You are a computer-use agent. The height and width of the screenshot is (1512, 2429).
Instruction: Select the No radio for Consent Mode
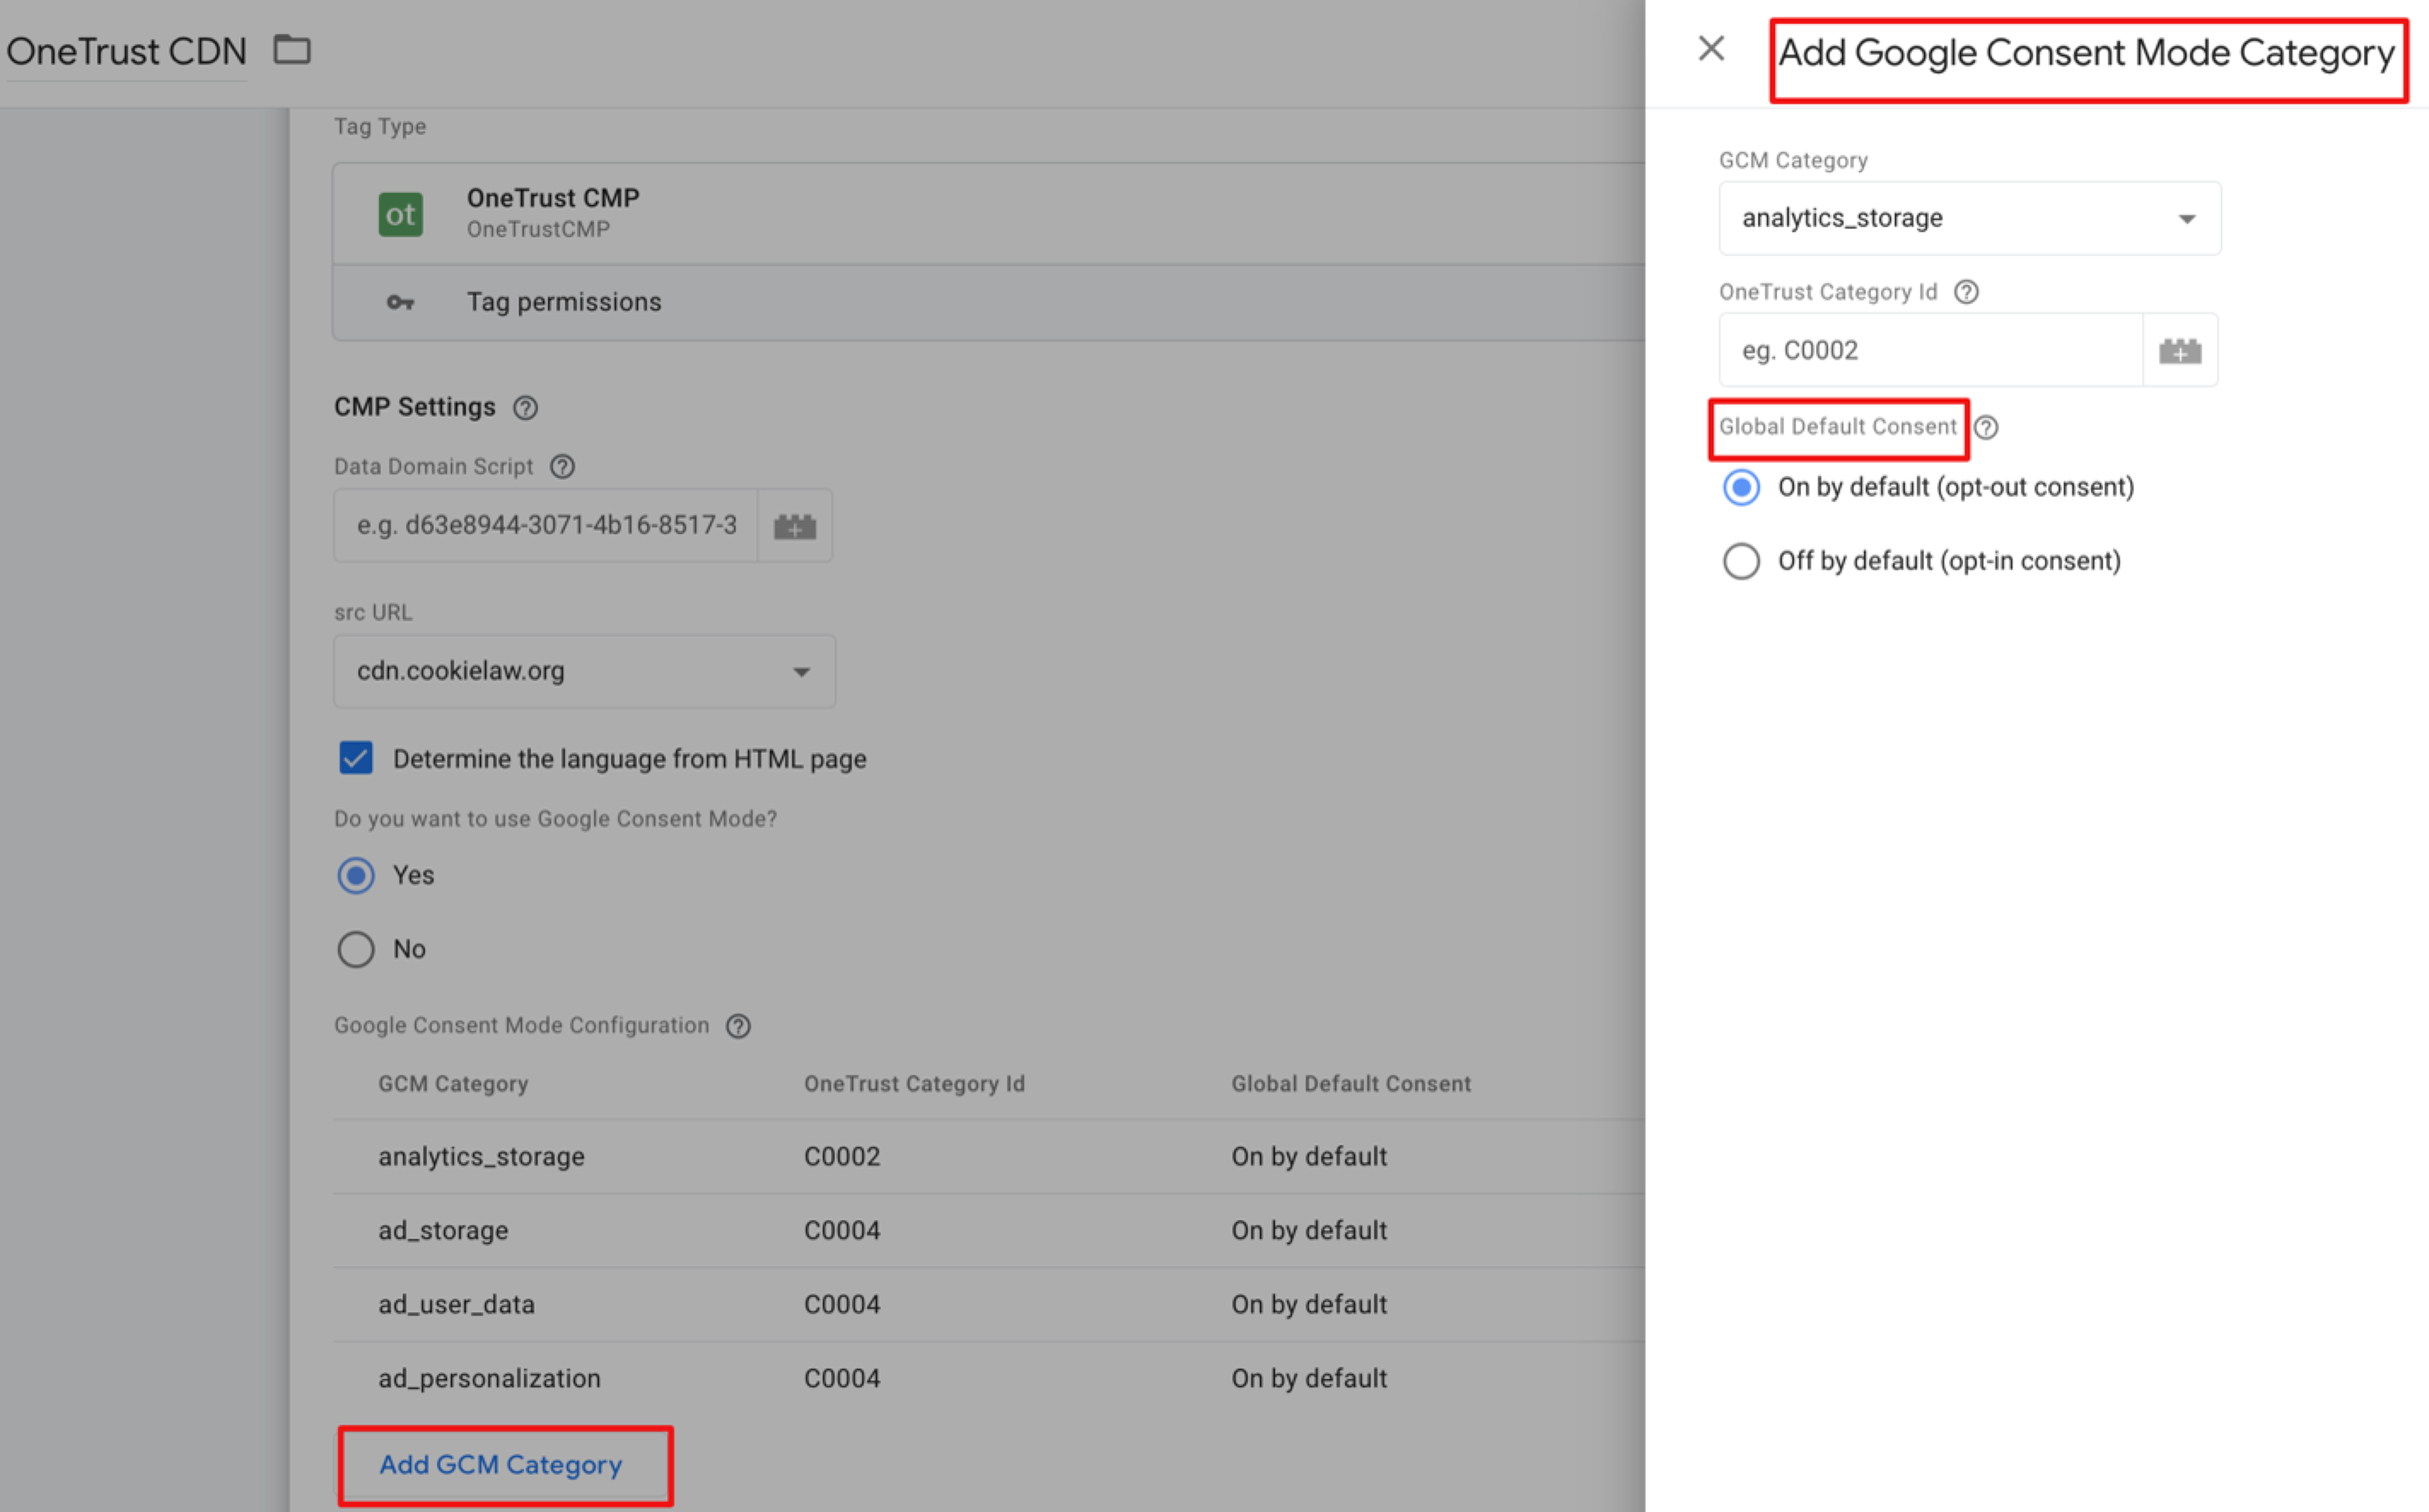click(356, 949)
